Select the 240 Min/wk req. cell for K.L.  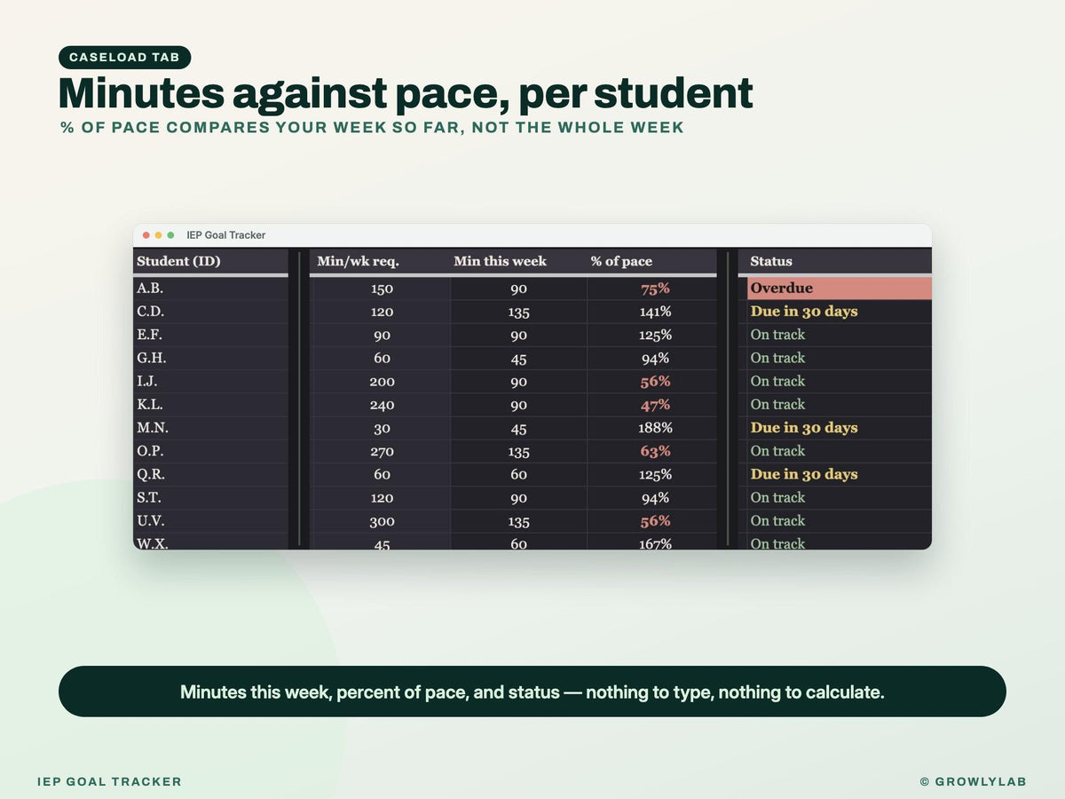(381, 404)
